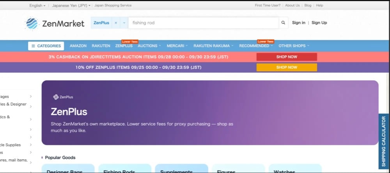Expand the sidebar category ending in 'mail items,'
Viewport: 390px width, 173px height.
30,162
